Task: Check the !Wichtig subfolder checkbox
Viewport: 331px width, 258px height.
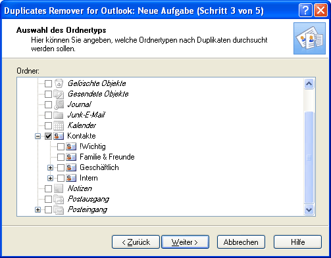Action: 61,146
